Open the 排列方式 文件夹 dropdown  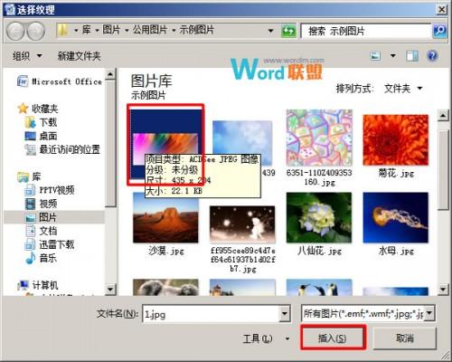tap(403, 89)
